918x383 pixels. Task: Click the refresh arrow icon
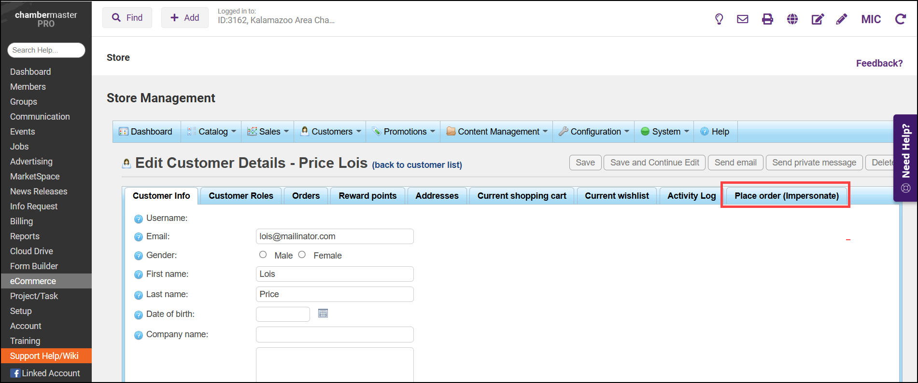(x=900, y=19)
